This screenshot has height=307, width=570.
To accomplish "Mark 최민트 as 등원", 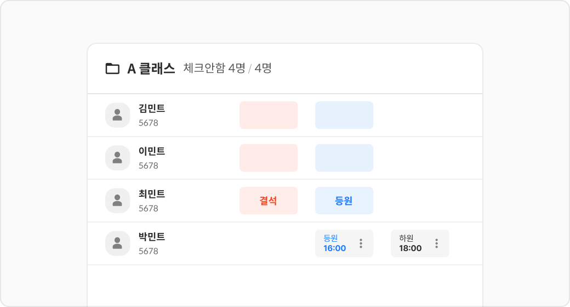I will pos(344,201).
